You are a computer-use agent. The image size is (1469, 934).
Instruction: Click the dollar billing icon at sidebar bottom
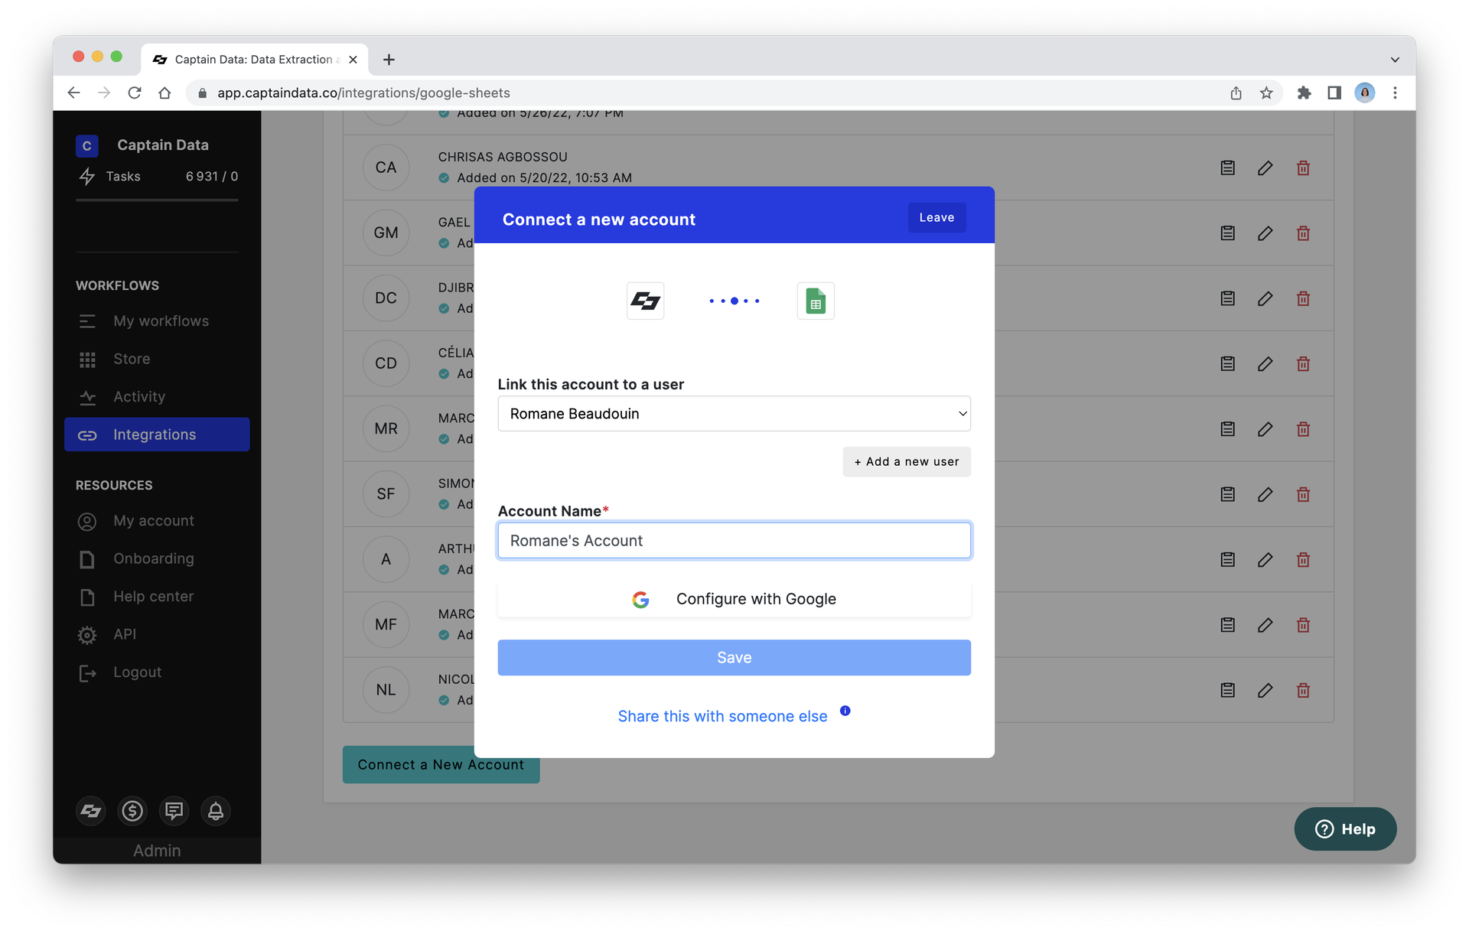[x=132, y=811]
